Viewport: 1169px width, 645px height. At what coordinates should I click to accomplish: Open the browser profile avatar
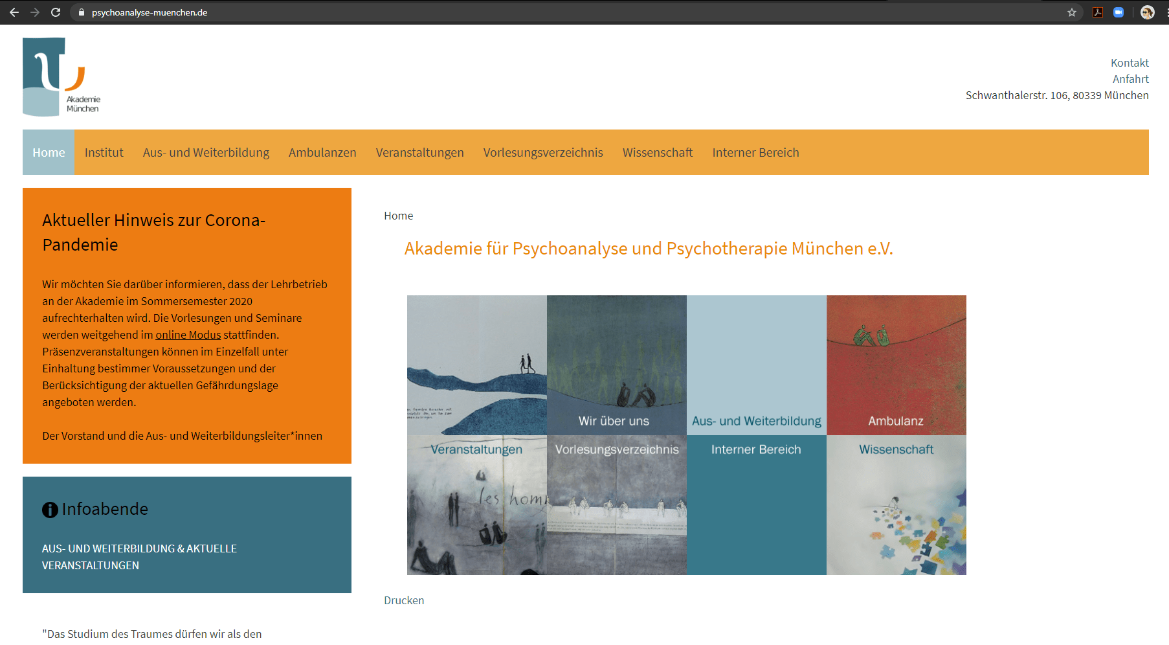1147,12
